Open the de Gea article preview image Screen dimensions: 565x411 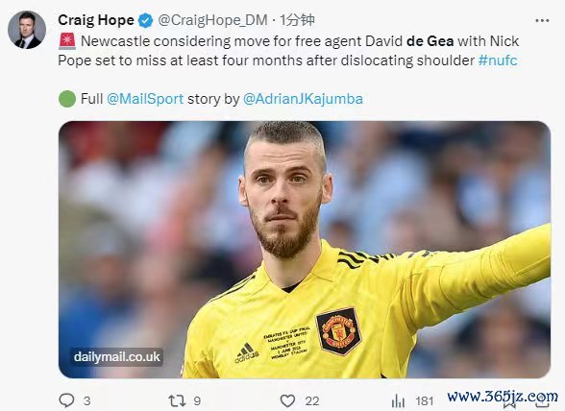pos(305,250)
